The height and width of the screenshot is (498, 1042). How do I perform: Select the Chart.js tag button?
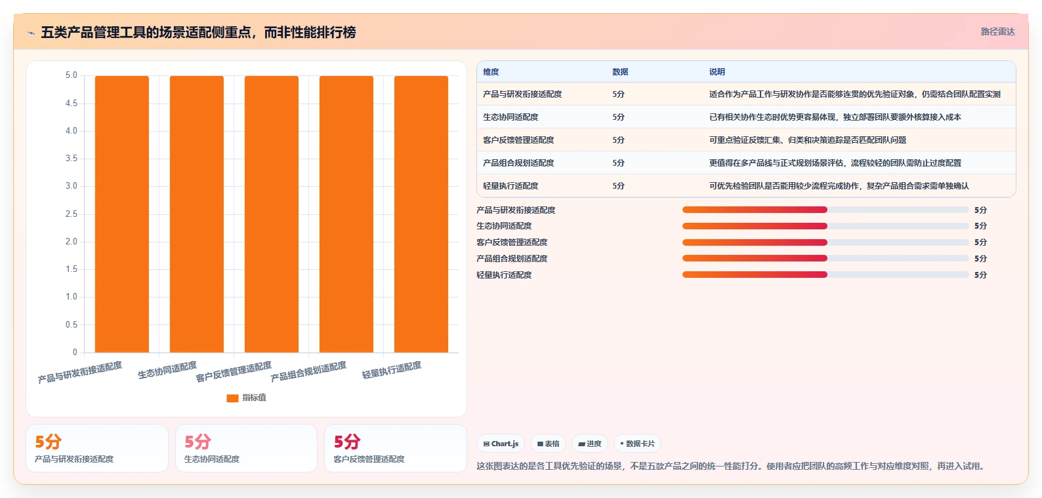tap(500, 444)
